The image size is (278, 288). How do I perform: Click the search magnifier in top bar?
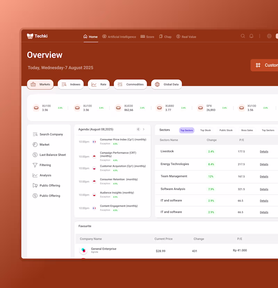[243, 36]
